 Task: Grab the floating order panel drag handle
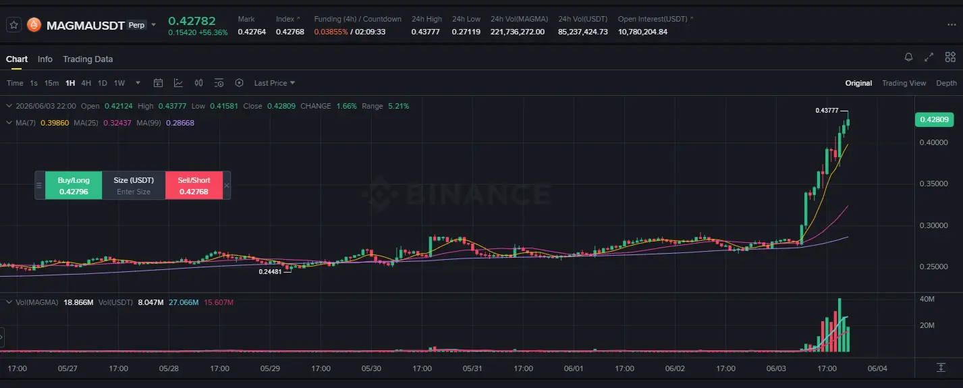(39, 186)
